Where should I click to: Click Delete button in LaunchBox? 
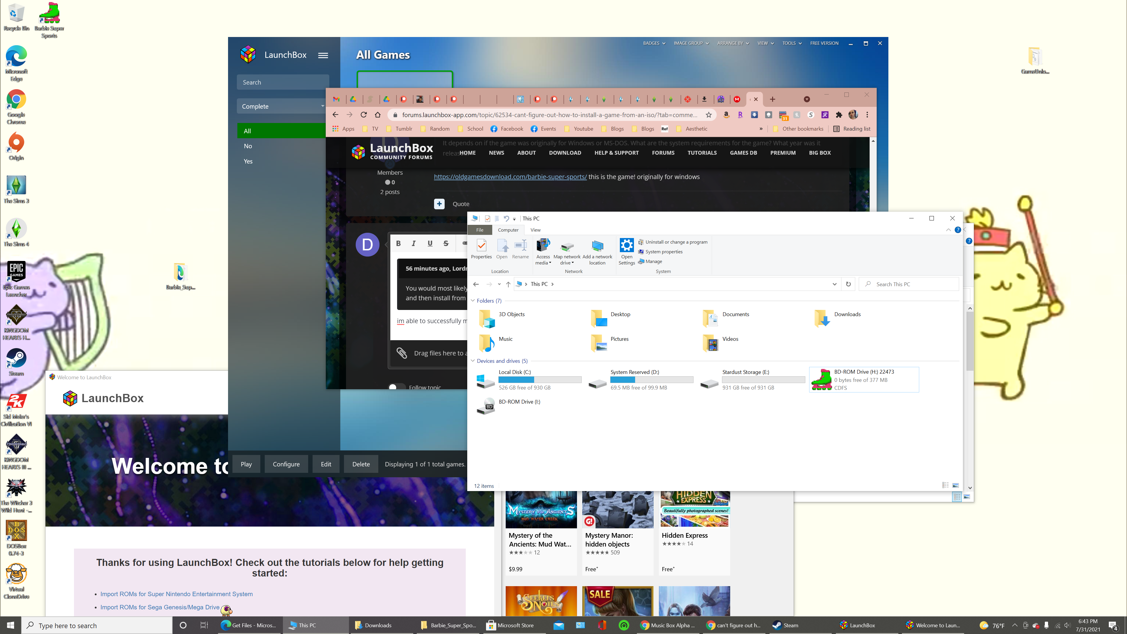click(x=361, y=464)
